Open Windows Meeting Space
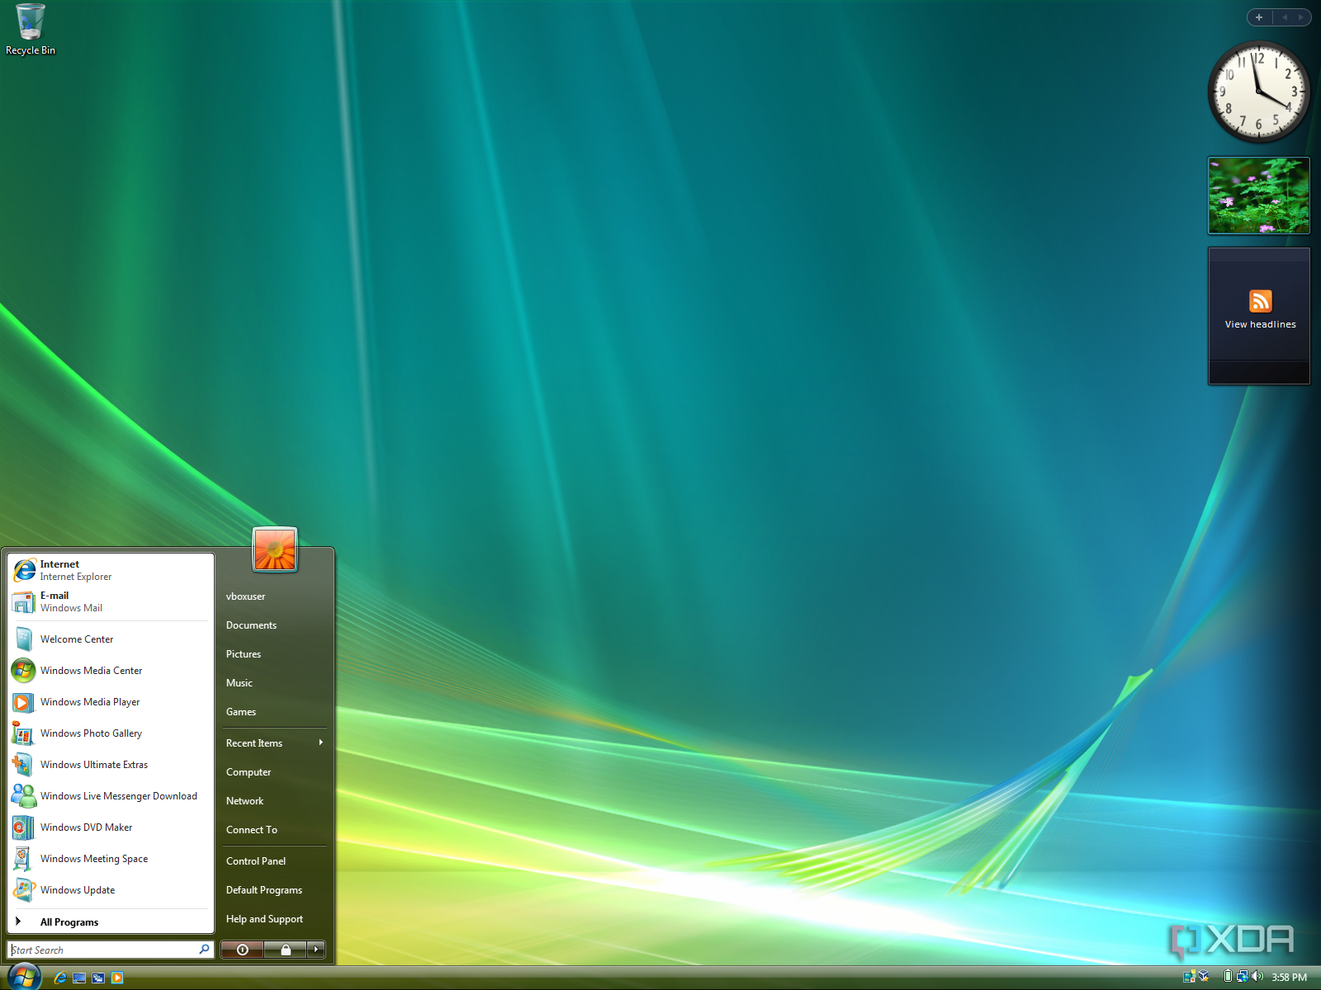The image size is (1321, 990). tap(111, 859)
